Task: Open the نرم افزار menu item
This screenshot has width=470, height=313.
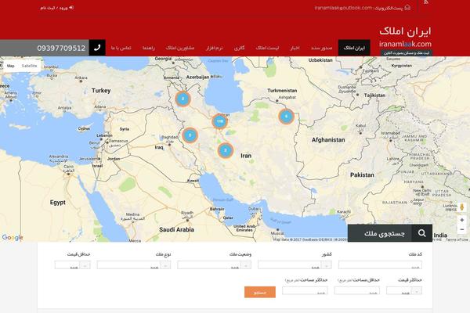Action: click(215, 48)
